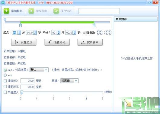Click the 铃声信息: 未截取 text
Screen dimensions: 160x114
click(15, 51)
